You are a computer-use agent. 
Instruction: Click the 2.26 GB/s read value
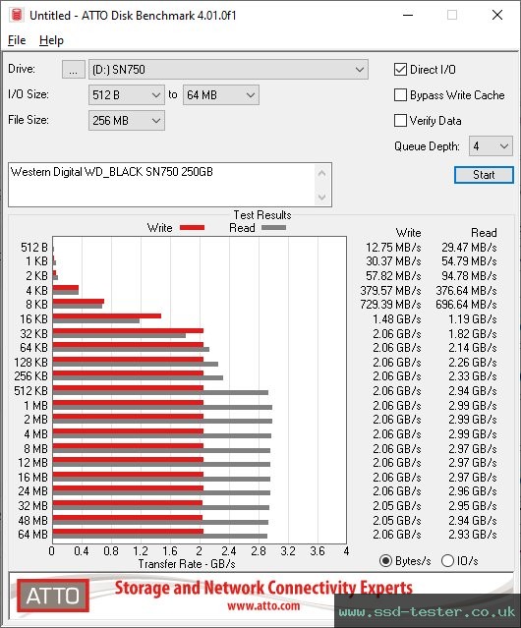[473, 362]
